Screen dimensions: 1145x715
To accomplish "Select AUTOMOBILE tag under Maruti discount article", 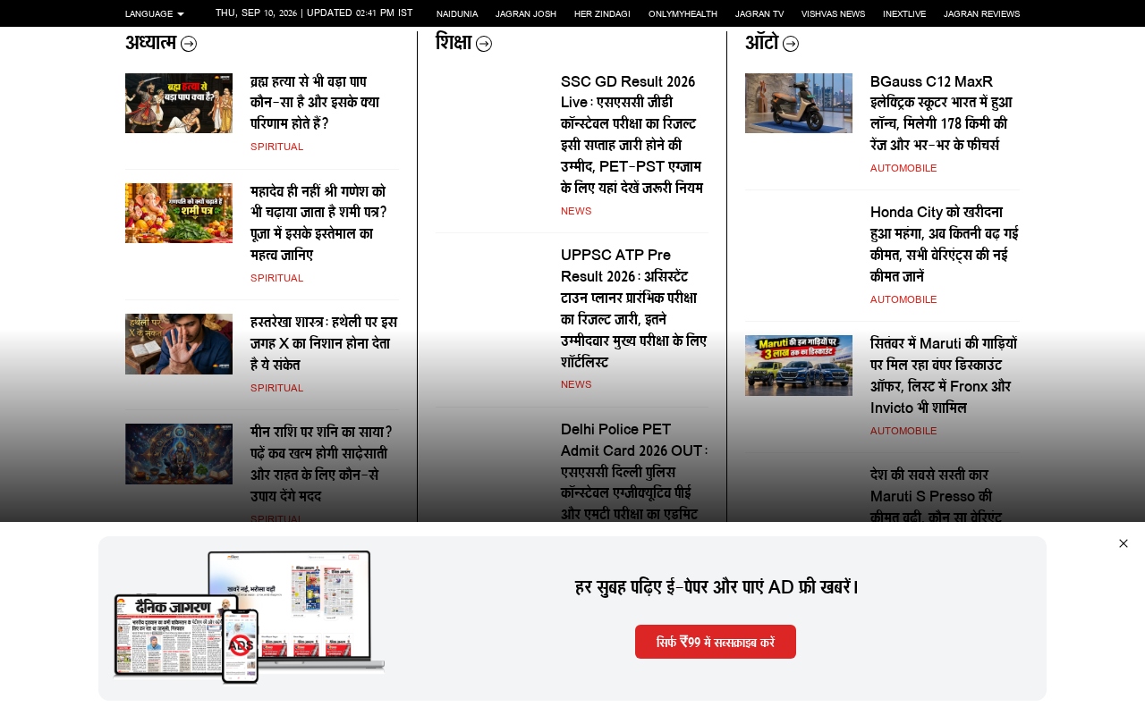I will pyautogui.click(x=903, y=431).
